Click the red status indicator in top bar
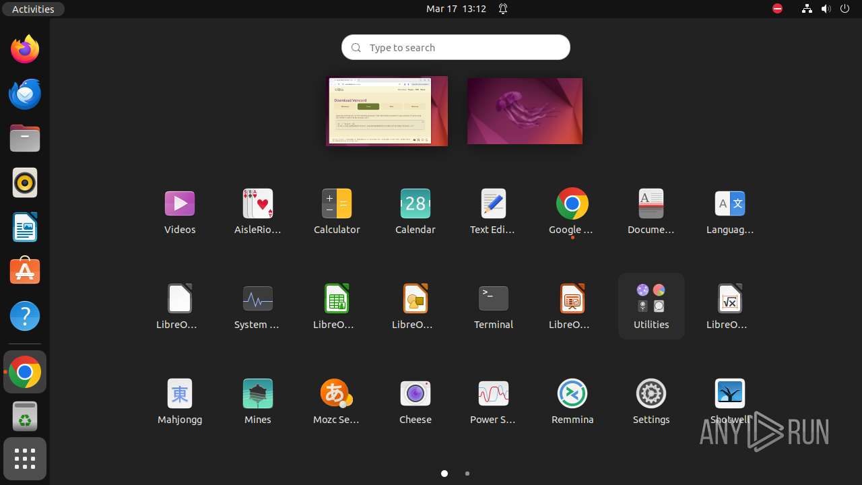The image size is (862, 485). 778,9
